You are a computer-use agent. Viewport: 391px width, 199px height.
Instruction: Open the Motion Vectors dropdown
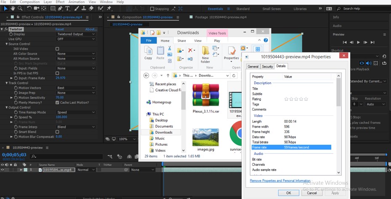click(76, 88)
